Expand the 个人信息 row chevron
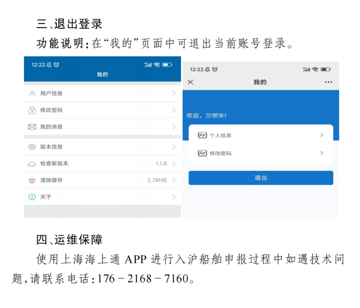This screenshot has width=360, height=308. pyautogui.click(x=322, y=135)
